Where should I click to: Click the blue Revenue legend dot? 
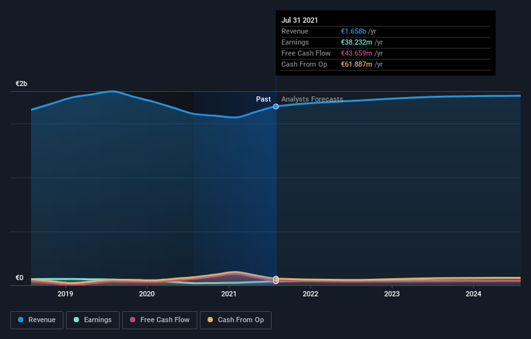click(21, 320)
